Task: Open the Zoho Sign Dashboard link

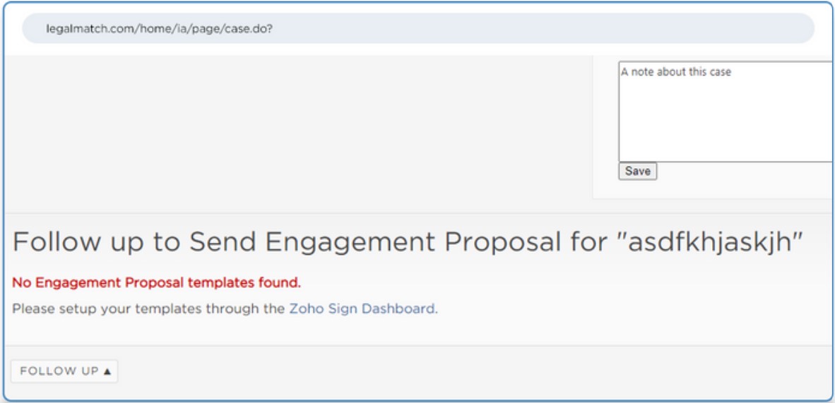Action: pos(362,308)
